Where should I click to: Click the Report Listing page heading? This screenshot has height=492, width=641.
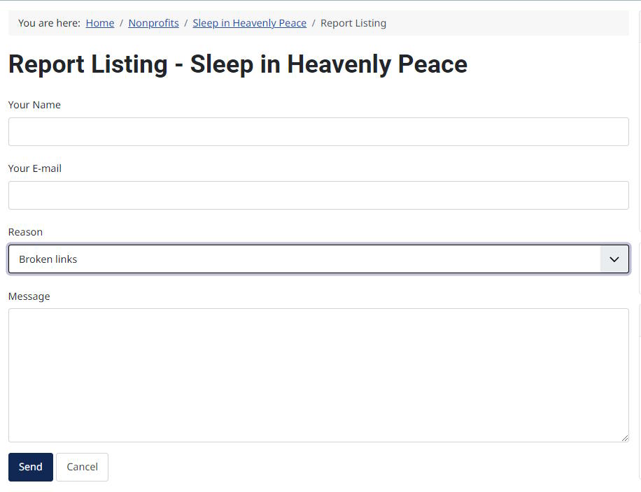tap(237, 64)
